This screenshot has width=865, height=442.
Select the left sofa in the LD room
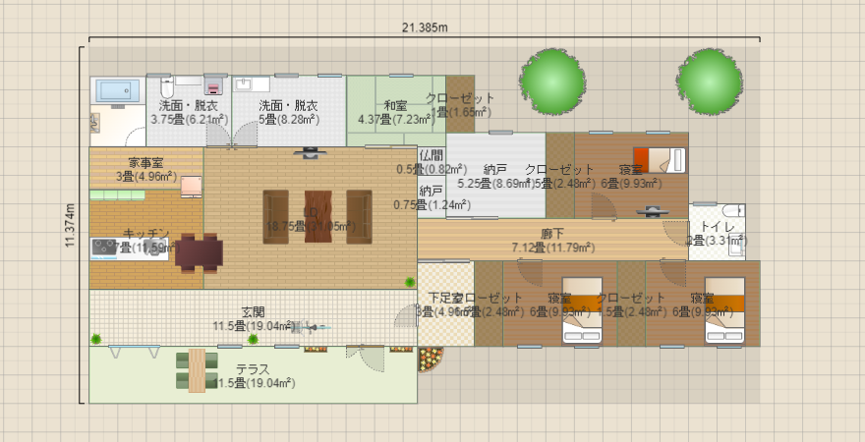pos(276,217)
